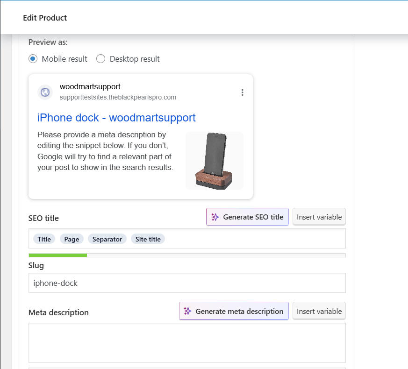The height and width of the screenshot is (369, 408).
Task: Select the Separator variable tag
Action: (x=107, y=239)
